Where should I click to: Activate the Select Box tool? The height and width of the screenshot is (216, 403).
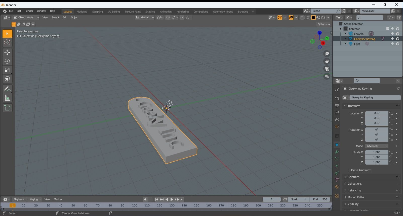coord(7,34)
